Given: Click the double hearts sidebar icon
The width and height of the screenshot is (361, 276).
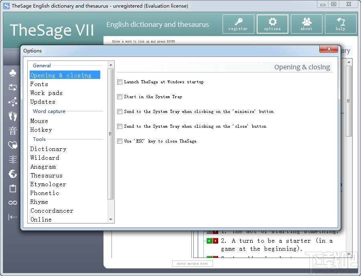Looking at the screenshot, I should (12, 145).
